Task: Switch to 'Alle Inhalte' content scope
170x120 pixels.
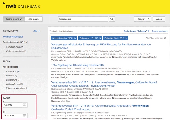Action: pos(36,19)
